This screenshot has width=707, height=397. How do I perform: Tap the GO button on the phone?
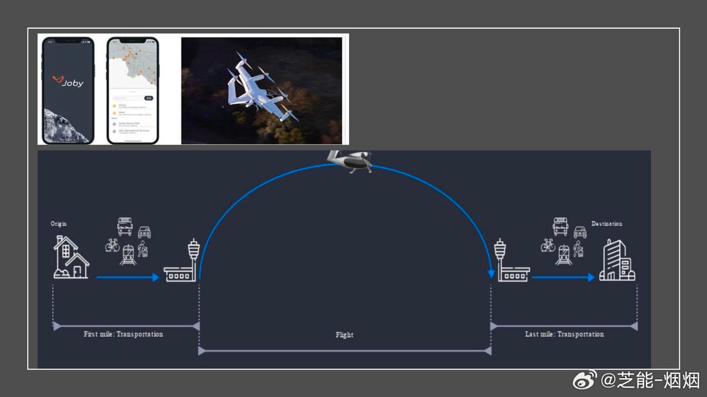coord(148,98)
